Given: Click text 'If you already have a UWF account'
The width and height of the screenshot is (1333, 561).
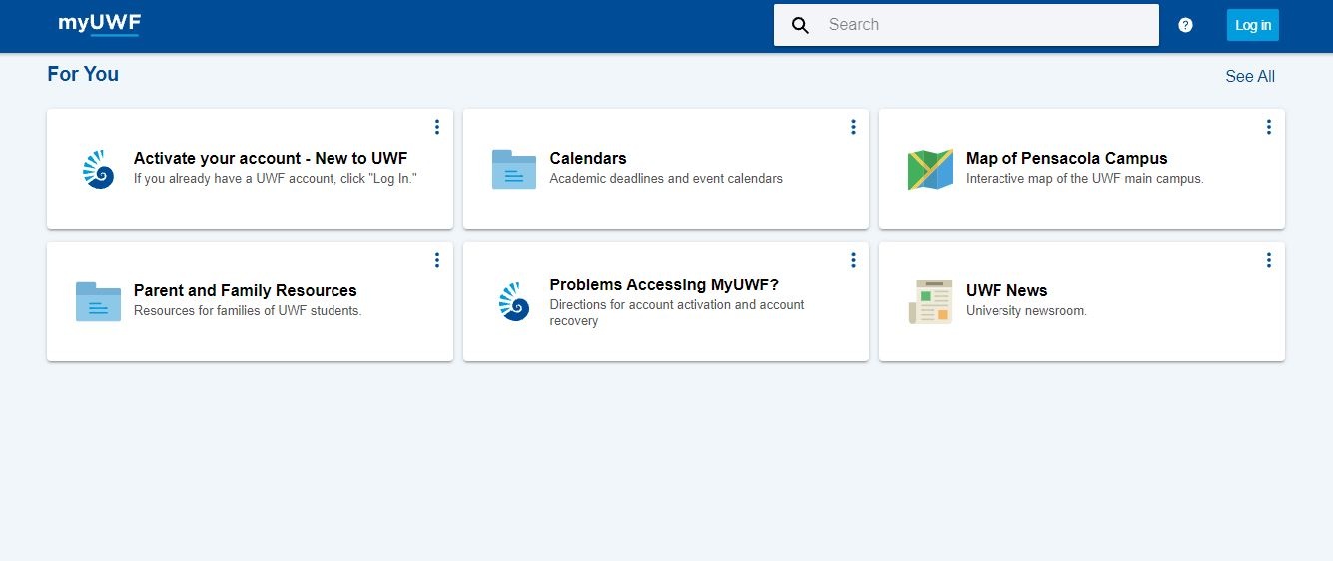Looking at the screenshot, I should pos(236,179).
